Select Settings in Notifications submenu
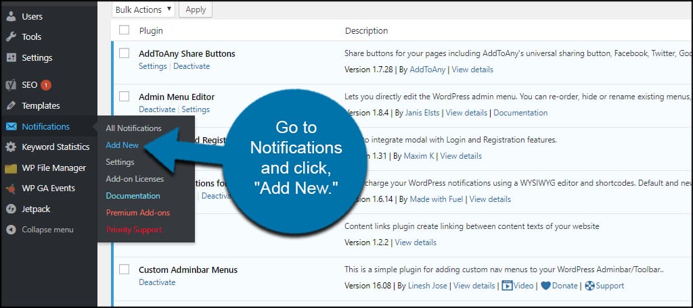 click(x=120, y=162)
